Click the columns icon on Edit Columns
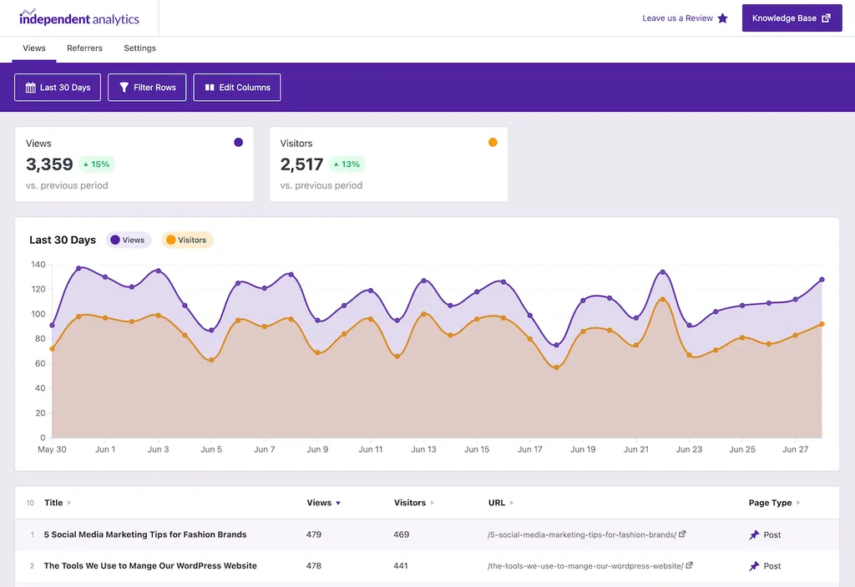This screenshot has width=855, height=587. (210, 88)
